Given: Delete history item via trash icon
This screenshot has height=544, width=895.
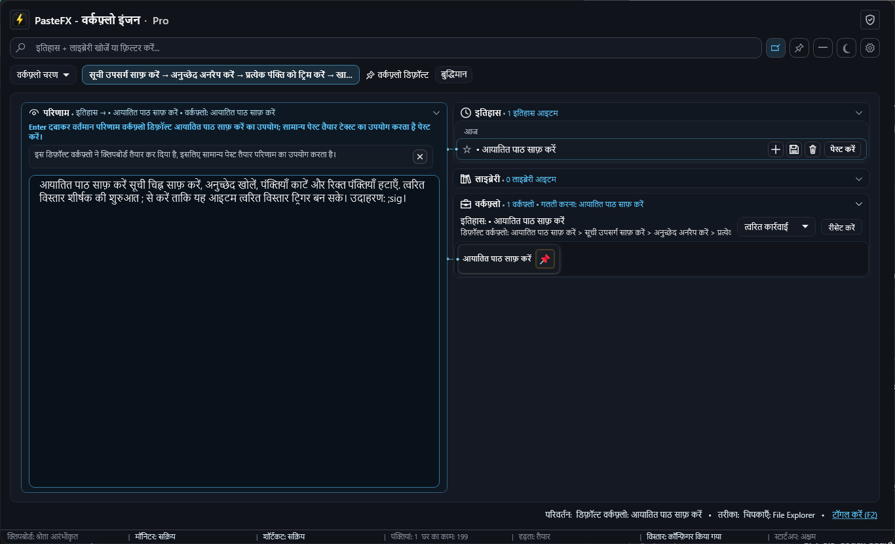Looking at the screenshot, I should point(812,149).
